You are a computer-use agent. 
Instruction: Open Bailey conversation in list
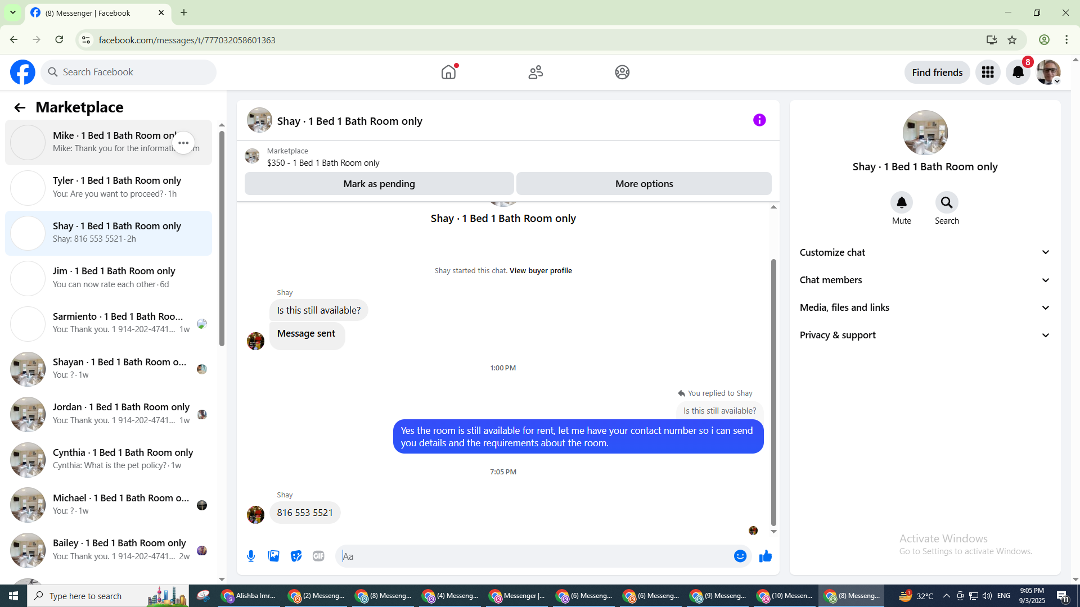tap(109, 550)
